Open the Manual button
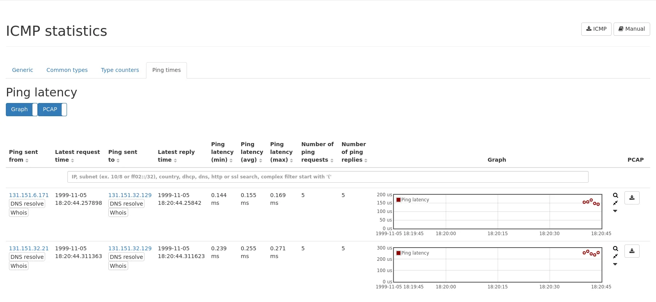Image resolution: width=656 pixels, height=302 pixels. [x=631, y=29]
